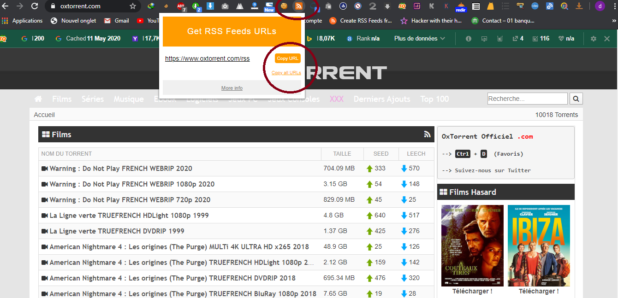The height and width of the screenshot is (298, 618).
Task: Click the À Couteaux Tirés movie poster
Action: click(472, 245)
